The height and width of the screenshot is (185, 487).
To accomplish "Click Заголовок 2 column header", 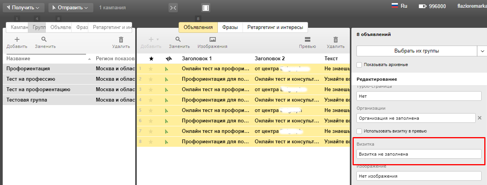I will pos(270,59).
